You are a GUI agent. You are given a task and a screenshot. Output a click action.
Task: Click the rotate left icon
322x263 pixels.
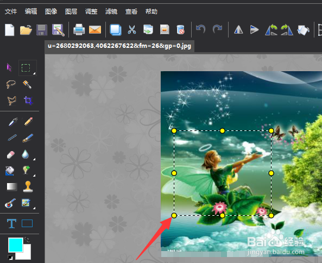point(271,30)
